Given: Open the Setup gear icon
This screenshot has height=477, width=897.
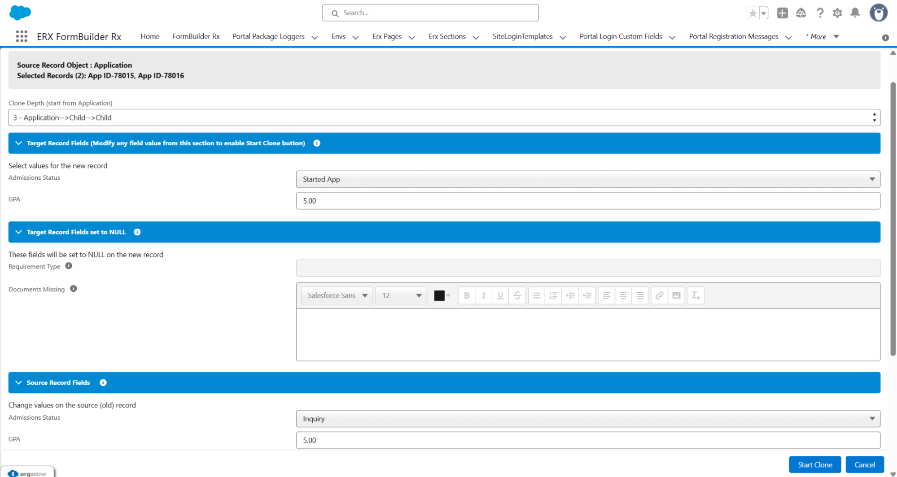Looking at the screenshot, I should [837, 13].
